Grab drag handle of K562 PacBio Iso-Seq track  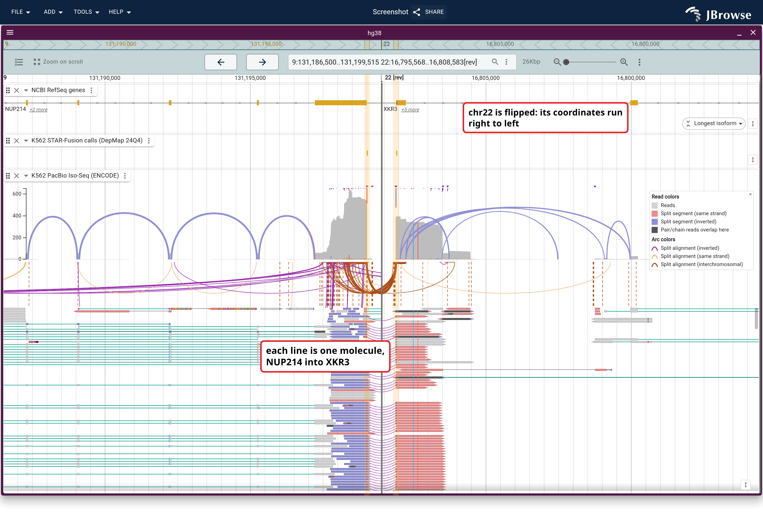coord(8,176)
